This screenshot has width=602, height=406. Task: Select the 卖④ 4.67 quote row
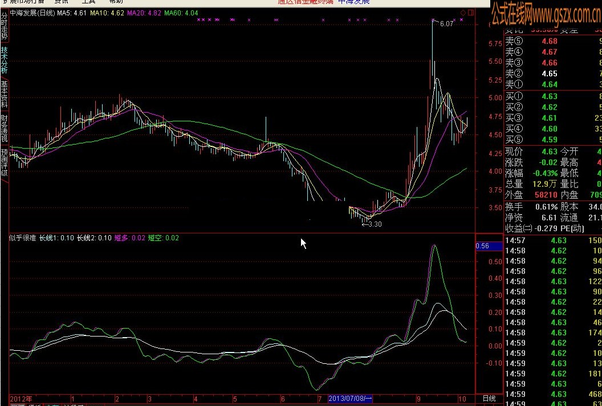553,52
